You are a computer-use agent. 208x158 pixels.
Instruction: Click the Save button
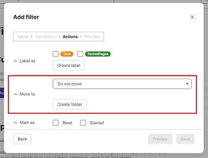[185, 139]
